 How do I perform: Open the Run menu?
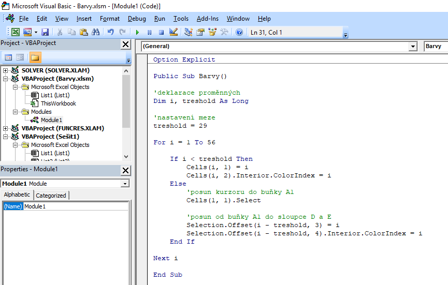[x=160, y=19]
